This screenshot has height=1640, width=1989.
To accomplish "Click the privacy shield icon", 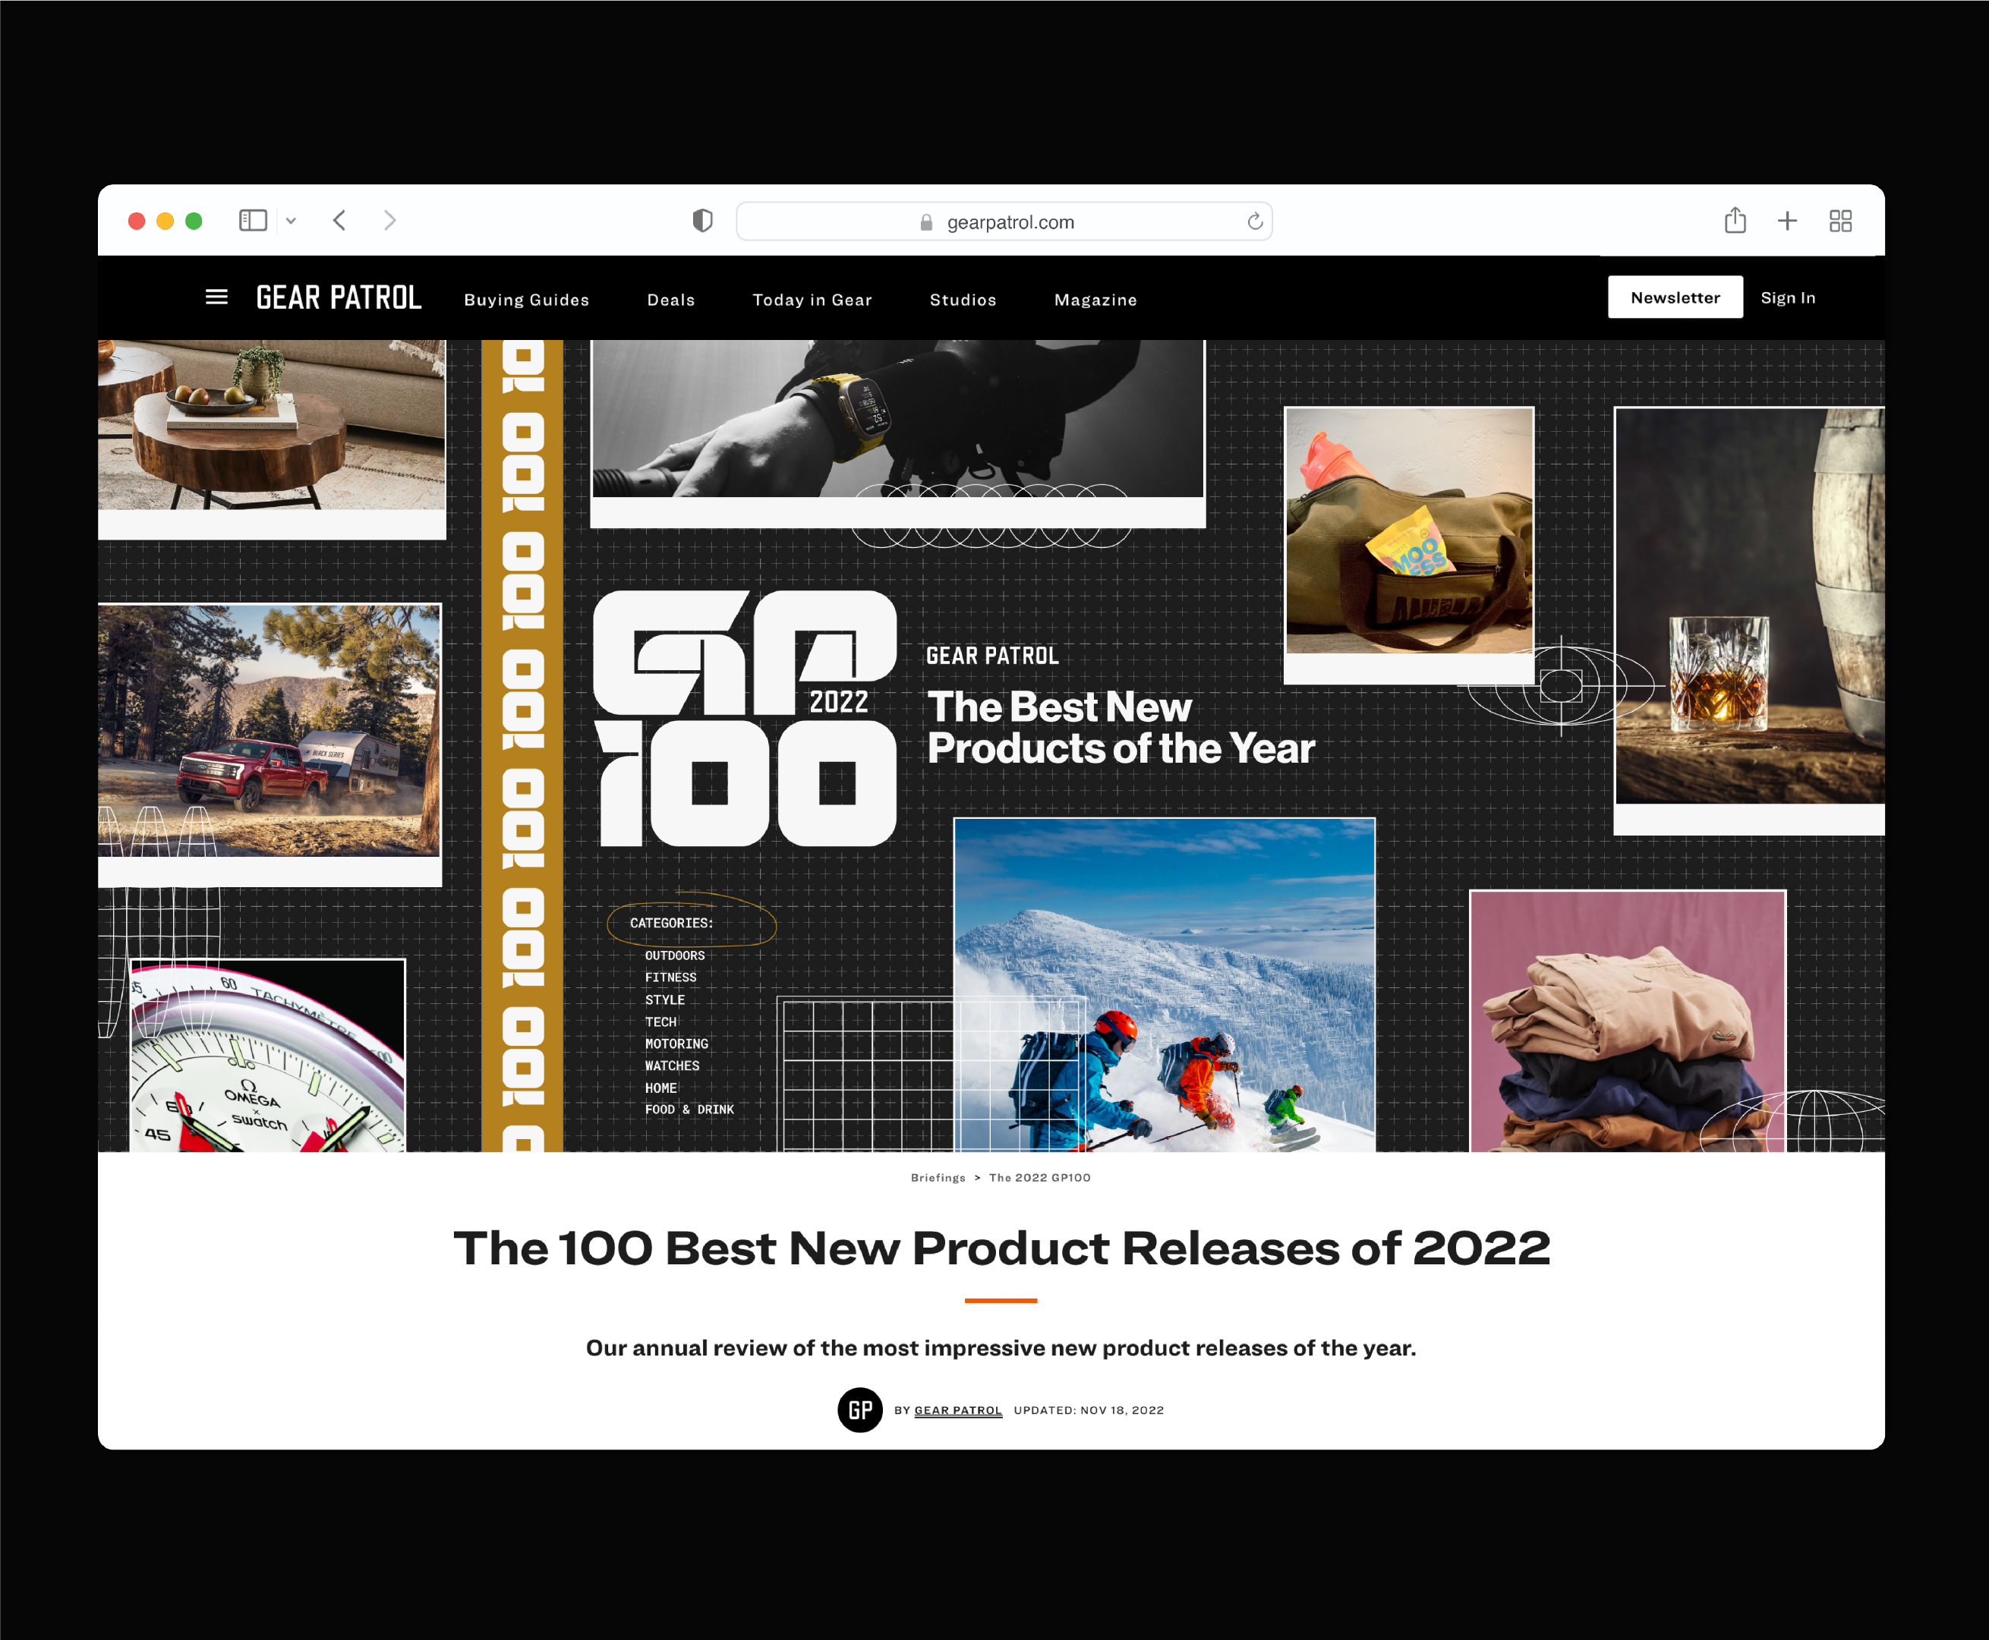I will click(x=702, y=221).
